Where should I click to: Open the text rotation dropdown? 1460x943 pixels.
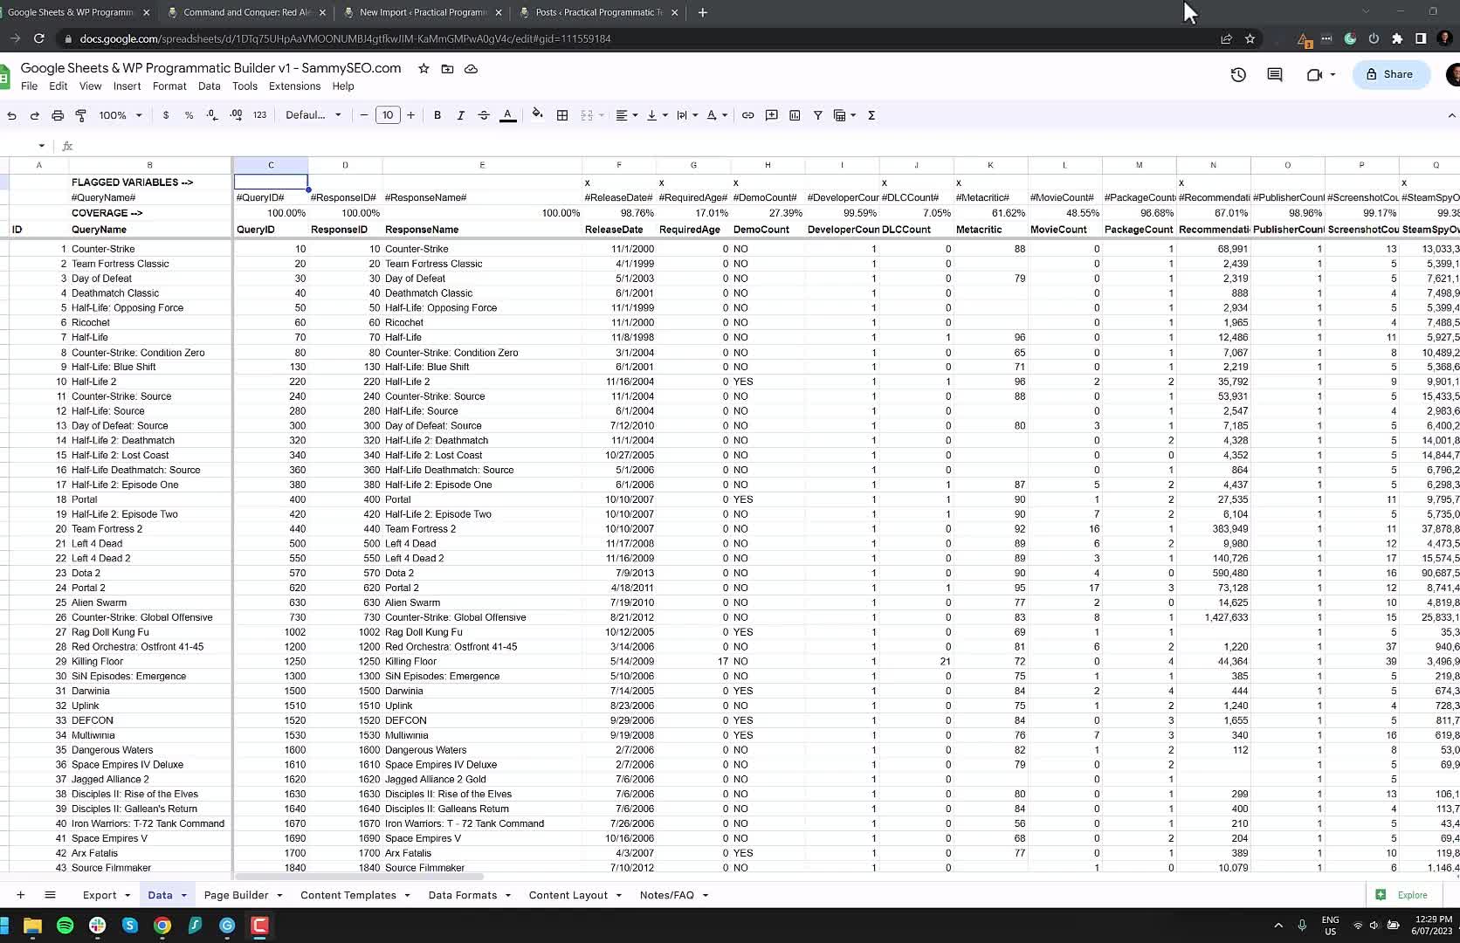tap(717, 115)
